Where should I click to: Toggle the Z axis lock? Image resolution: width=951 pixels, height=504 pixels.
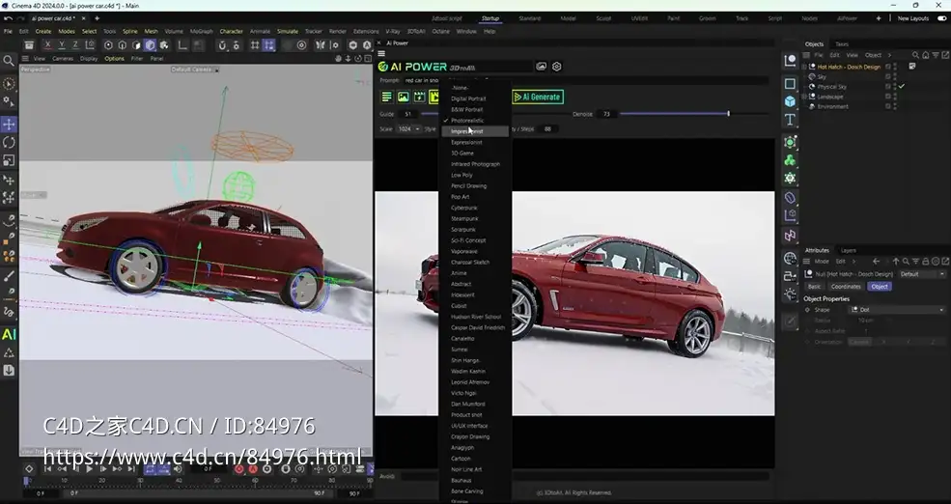point(75,44)
